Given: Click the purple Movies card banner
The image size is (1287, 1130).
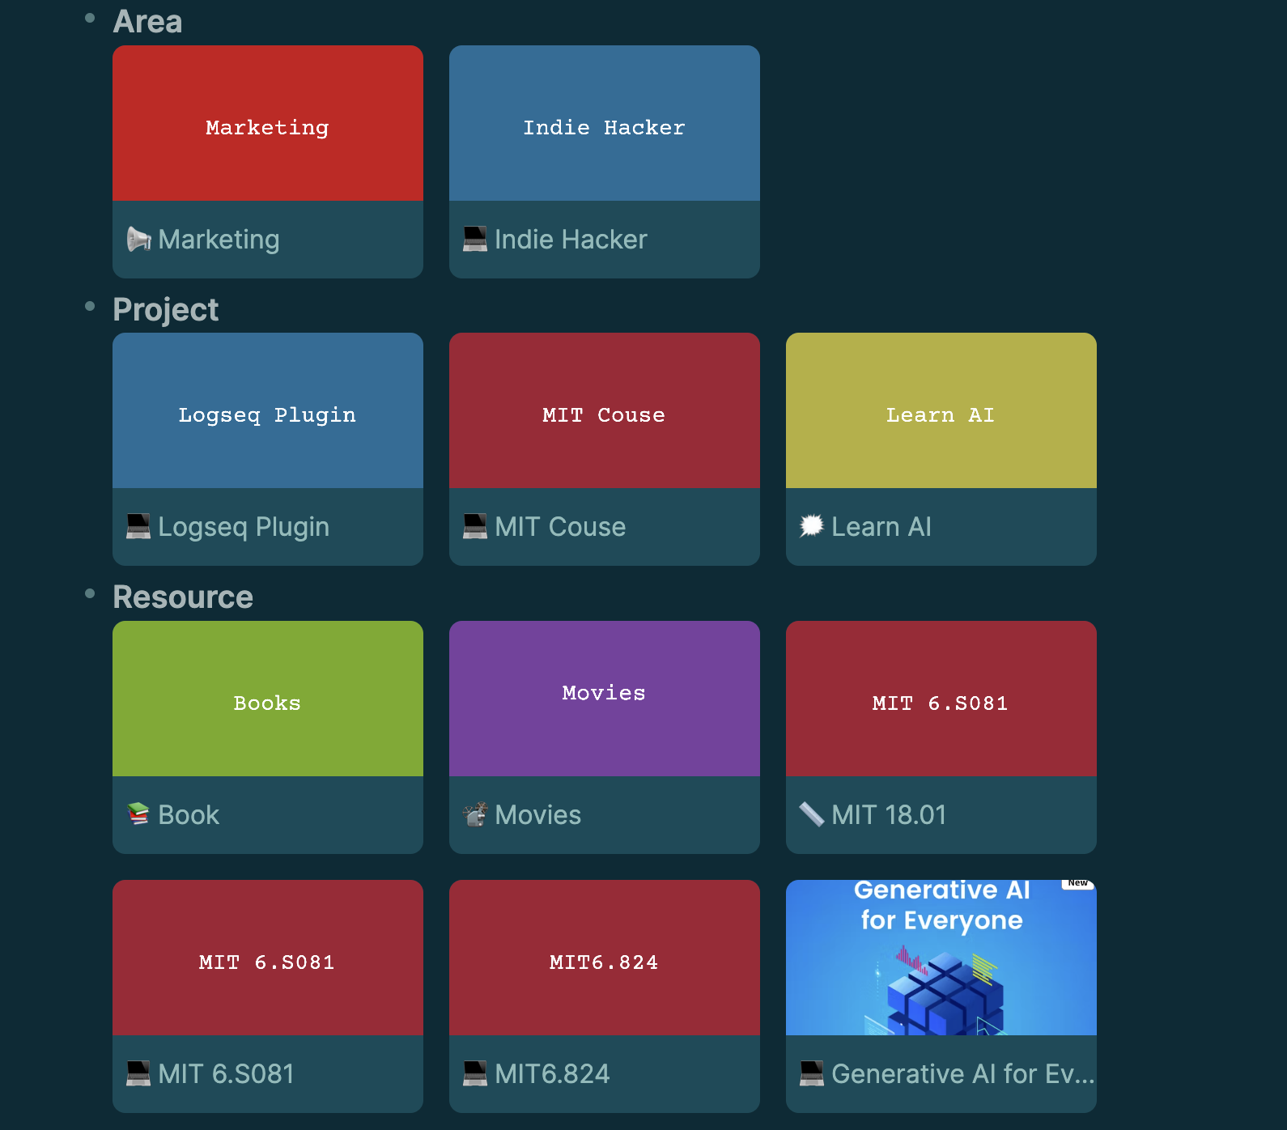Looking at the screenshot, I should click(x=604, y=699).
